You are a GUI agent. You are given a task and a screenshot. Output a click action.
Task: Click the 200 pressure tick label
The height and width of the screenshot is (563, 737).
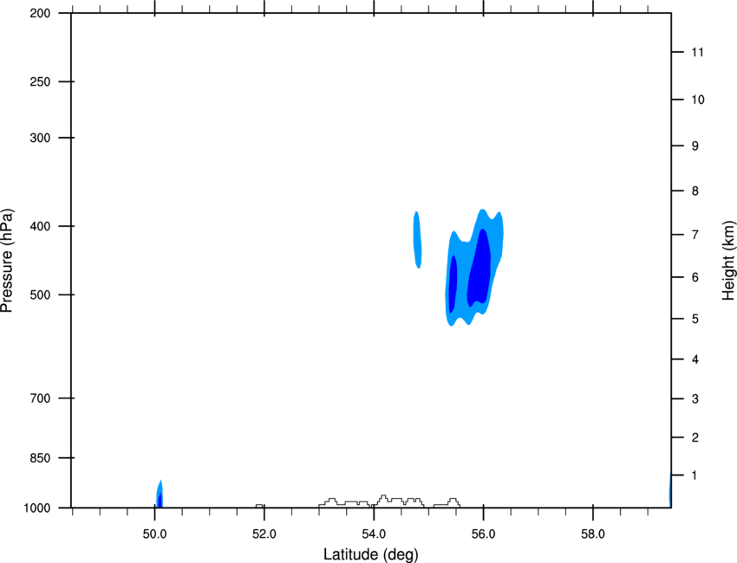(40, 13)
